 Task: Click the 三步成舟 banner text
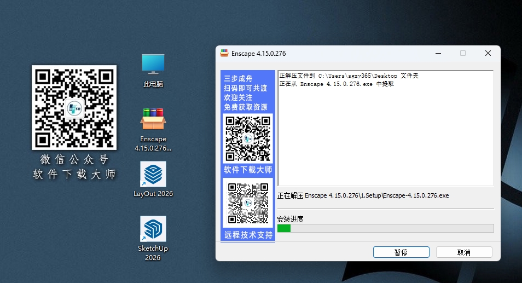[x=238, y=79]
